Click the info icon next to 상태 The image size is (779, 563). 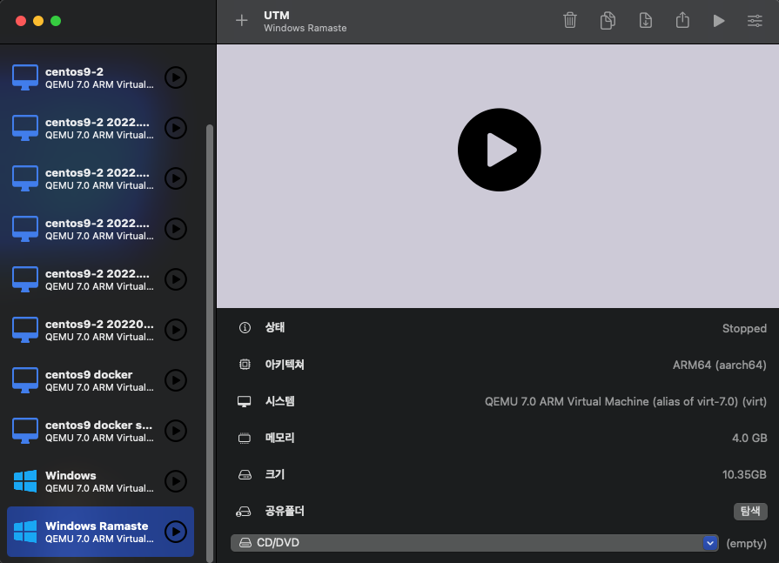coord(245,328)
